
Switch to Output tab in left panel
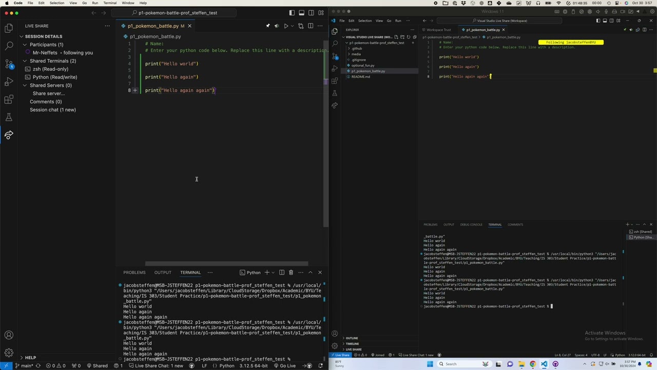click(163, 272)
